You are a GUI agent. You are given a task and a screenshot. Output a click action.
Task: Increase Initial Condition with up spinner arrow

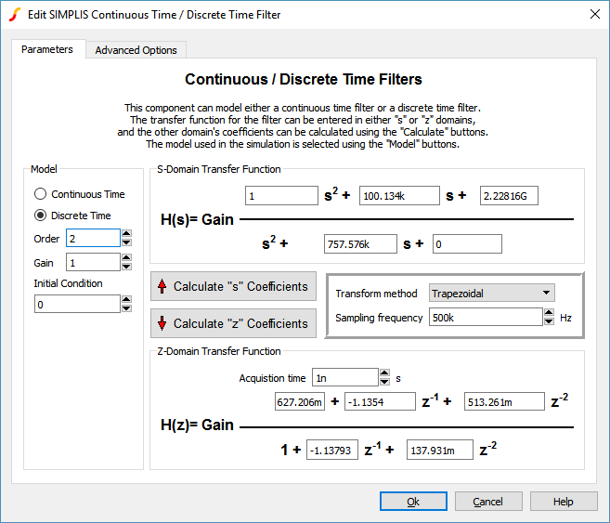(126, 299)
